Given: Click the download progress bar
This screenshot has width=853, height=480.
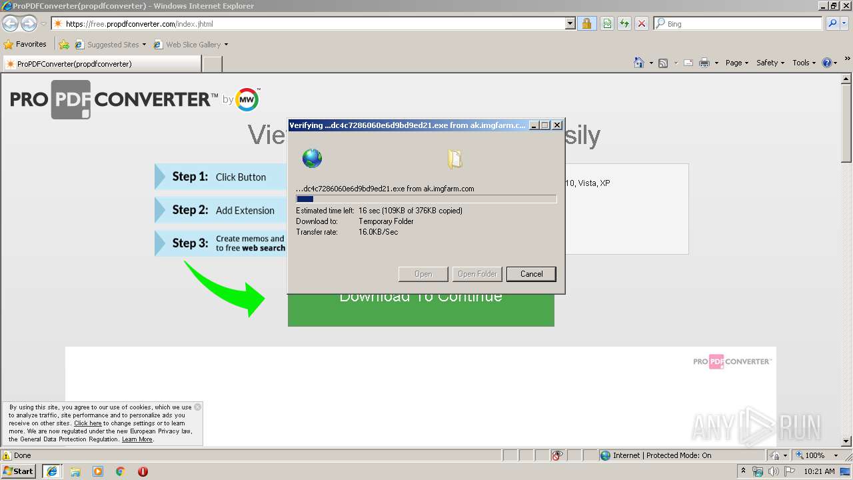Looking at the screenshot, I should coord(426,199).
